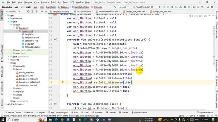This screenshot has width=218, height=122.
Task: Collapse the layout folder
Action: (x=11, y=69)
